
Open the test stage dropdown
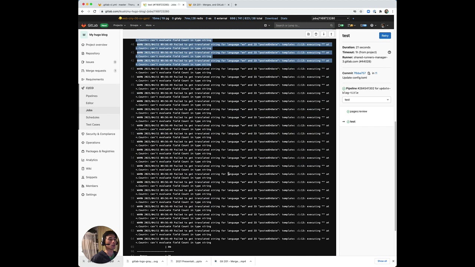pos(366,100)
